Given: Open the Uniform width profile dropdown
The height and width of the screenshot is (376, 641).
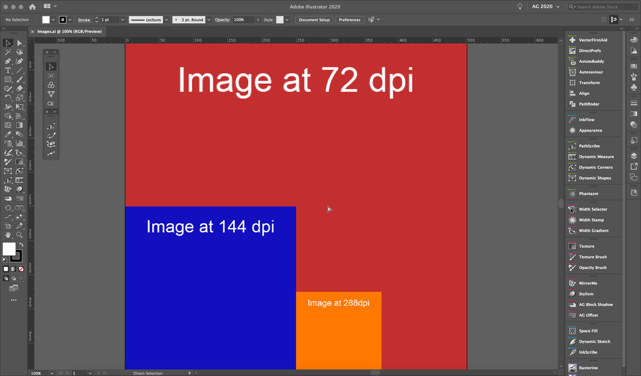Looking at the screenshot, I should click(166, 20).
